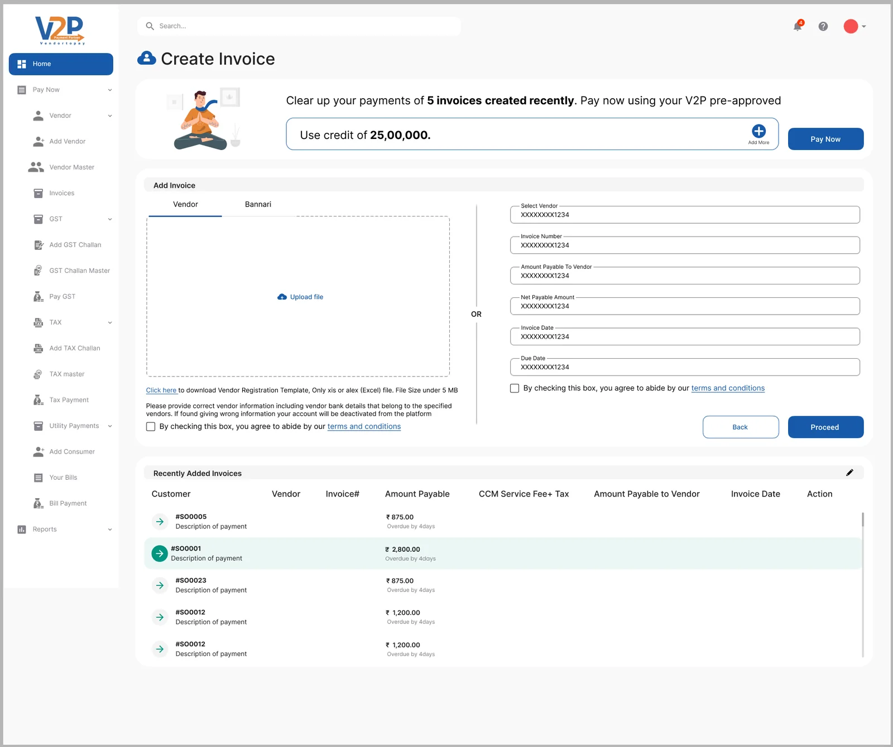The width and height of the screenshot is (893, 747).
Task: Switch to the Bannari tab
Action: click(258, 205)
